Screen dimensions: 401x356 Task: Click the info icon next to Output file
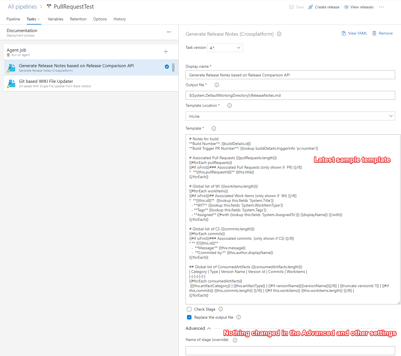click(217, 85)
